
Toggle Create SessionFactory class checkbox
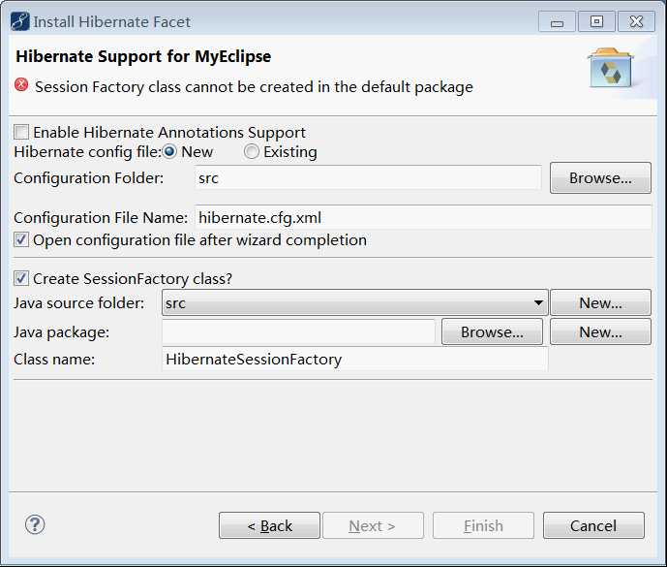click(21, 278)
